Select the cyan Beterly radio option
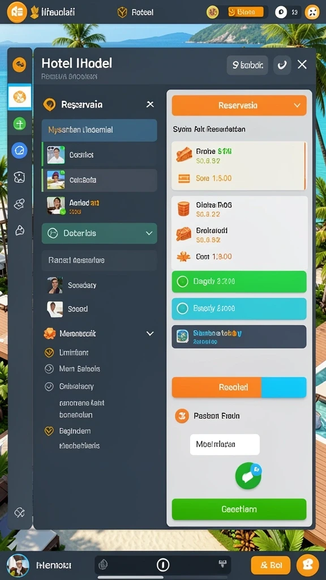 pos(239,309)
